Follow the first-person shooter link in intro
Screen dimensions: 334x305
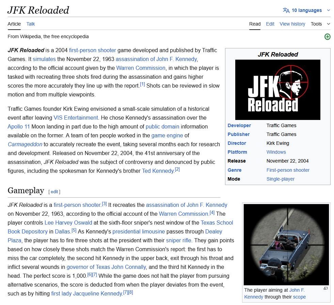coord(93,50)
